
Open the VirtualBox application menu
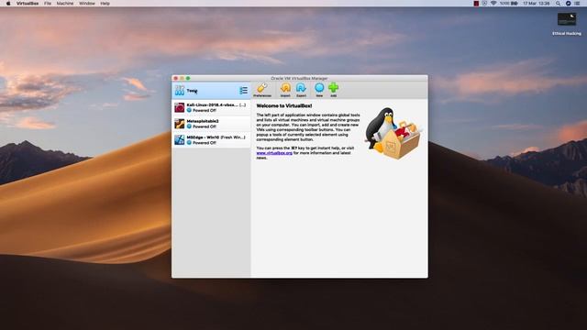pos(28,4)
